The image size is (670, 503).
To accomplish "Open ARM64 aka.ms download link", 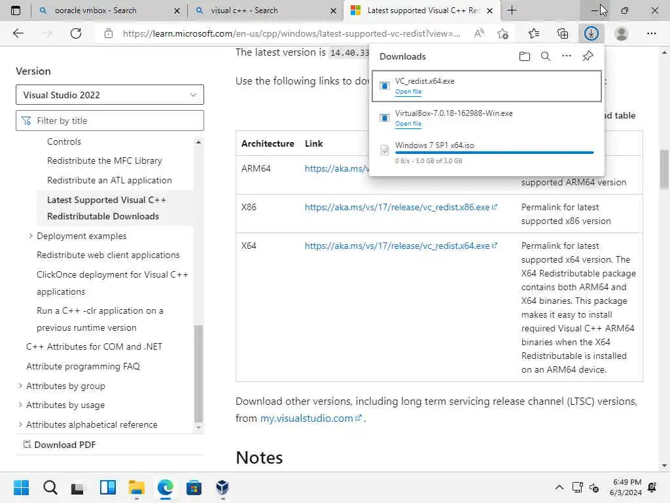I will tap(336, 168).
